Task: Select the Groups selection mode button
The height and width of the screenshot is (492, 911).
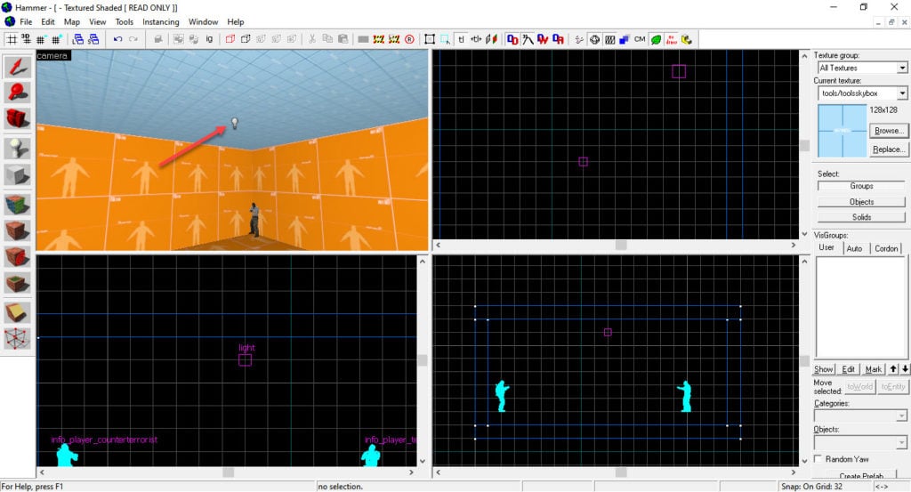Action: pyautogui.click(x=861, y=186)
